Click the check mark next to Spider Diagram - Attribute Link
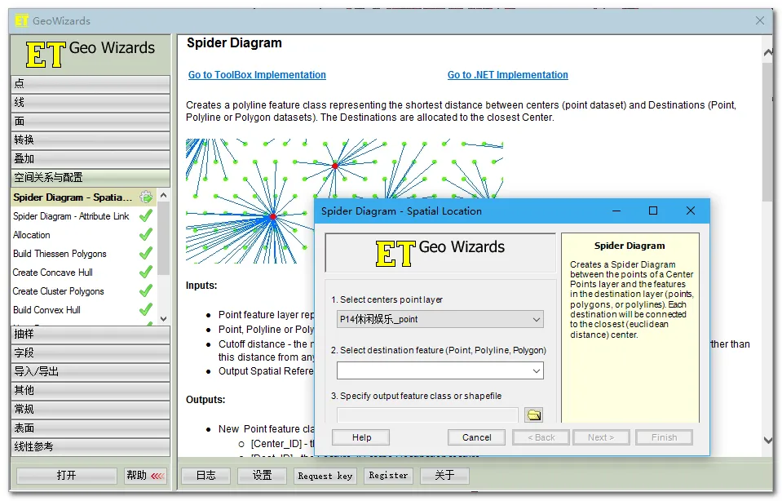The width and height of the screenshot is (782, 501). click(x=146, y=216)
